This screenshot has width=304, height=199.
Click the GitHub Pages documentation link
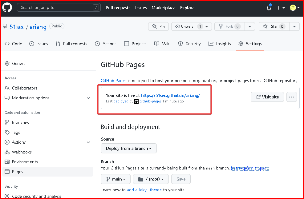point(114,81)
